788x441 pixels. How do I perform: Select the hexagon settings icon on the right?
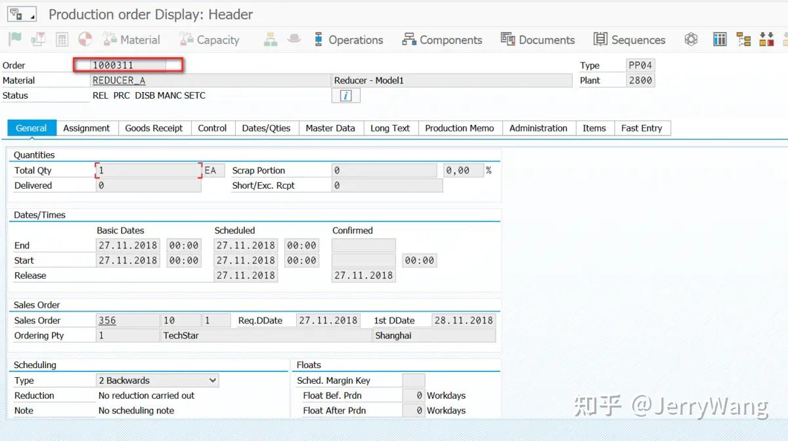pyautogui.click(x=691, y=39)
